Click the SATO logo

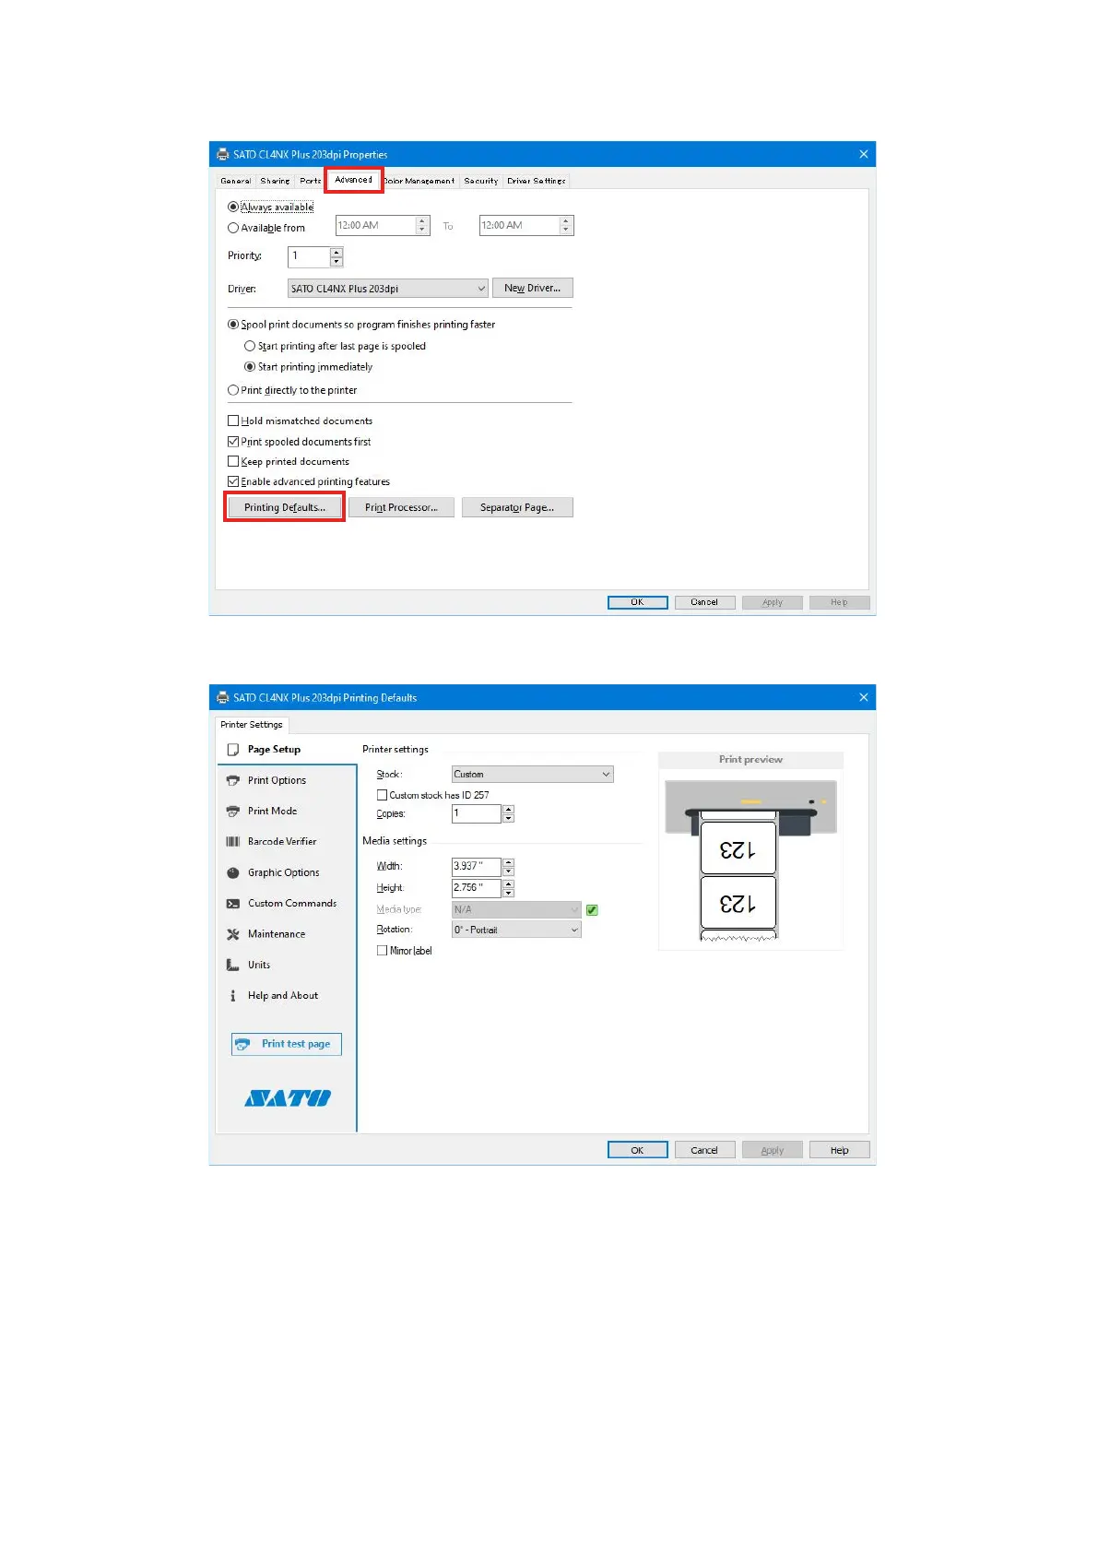(x=288, y=1097)
